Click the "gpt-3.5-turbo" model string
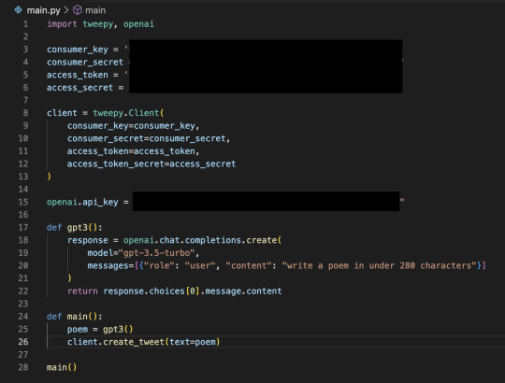 click(156, 253)
